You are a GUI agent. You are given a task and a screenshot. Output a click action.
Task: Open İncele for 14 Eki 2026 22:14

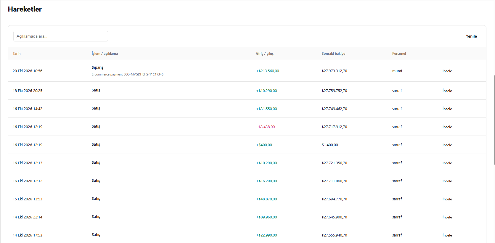447,217
